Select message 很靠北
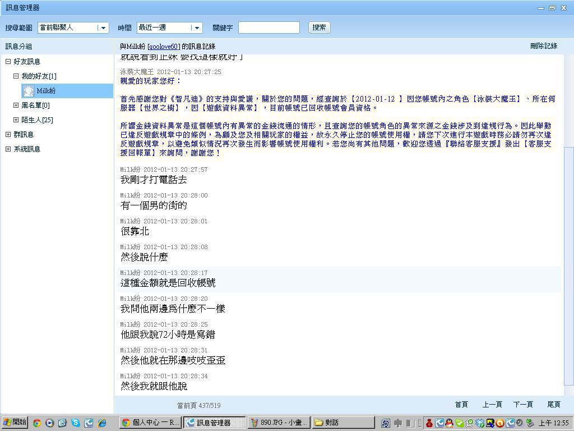Image resolution: width=574 pixels, height=431 pixels. (x=135, y=231)
